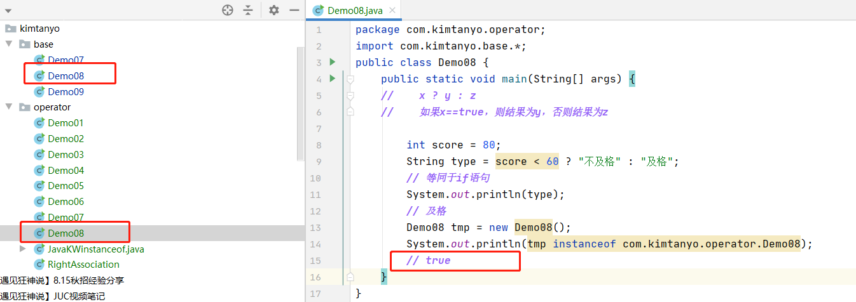Image resolution: width=856 pixels, height=302 pixels.
Task: Toggle the fold end marker on line 16
Action: (x=350, y=277)
